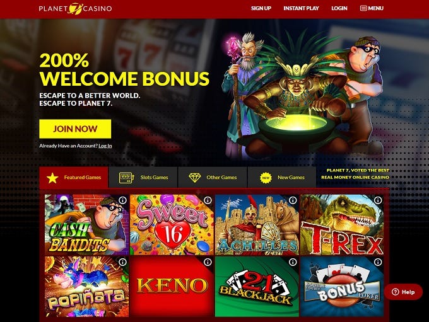Screen dimensions: 429x322
Task: Open the Other Games tab
Action: point(213,178)
